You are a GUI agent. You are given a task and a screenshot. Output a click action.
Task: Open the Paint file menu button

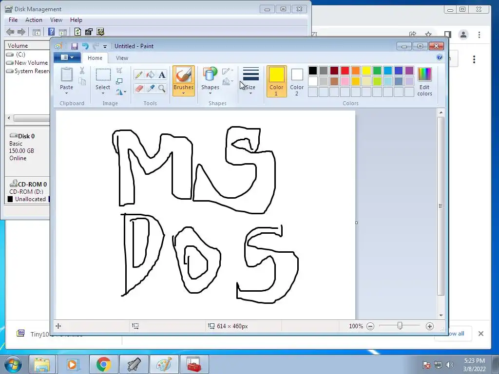(x=67, y=57)
